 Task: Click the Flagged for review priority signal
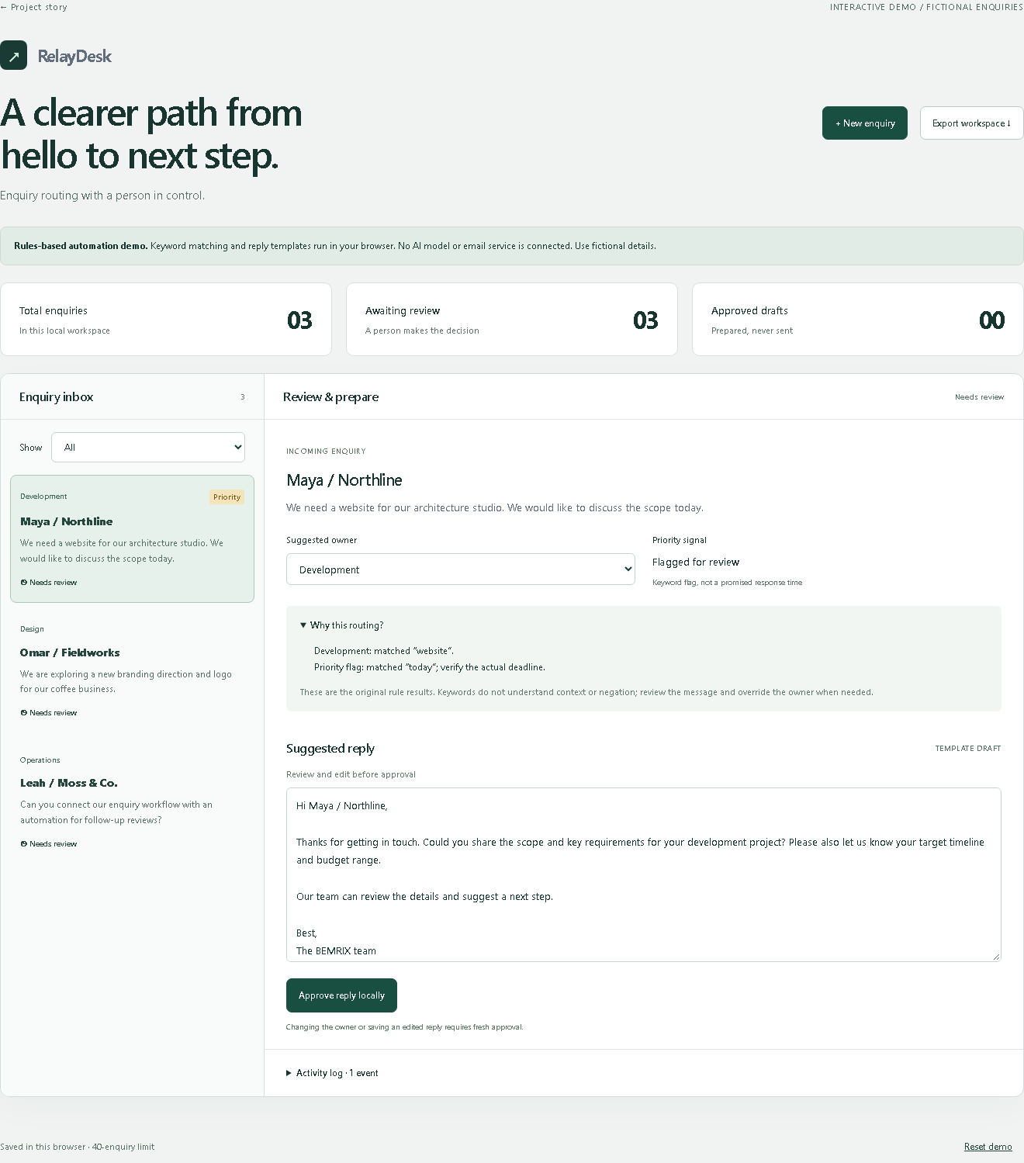click(x=696, y=562)
